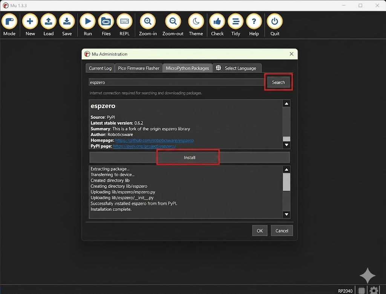Open the espzero PyPI page link

(x=144, y=146)
